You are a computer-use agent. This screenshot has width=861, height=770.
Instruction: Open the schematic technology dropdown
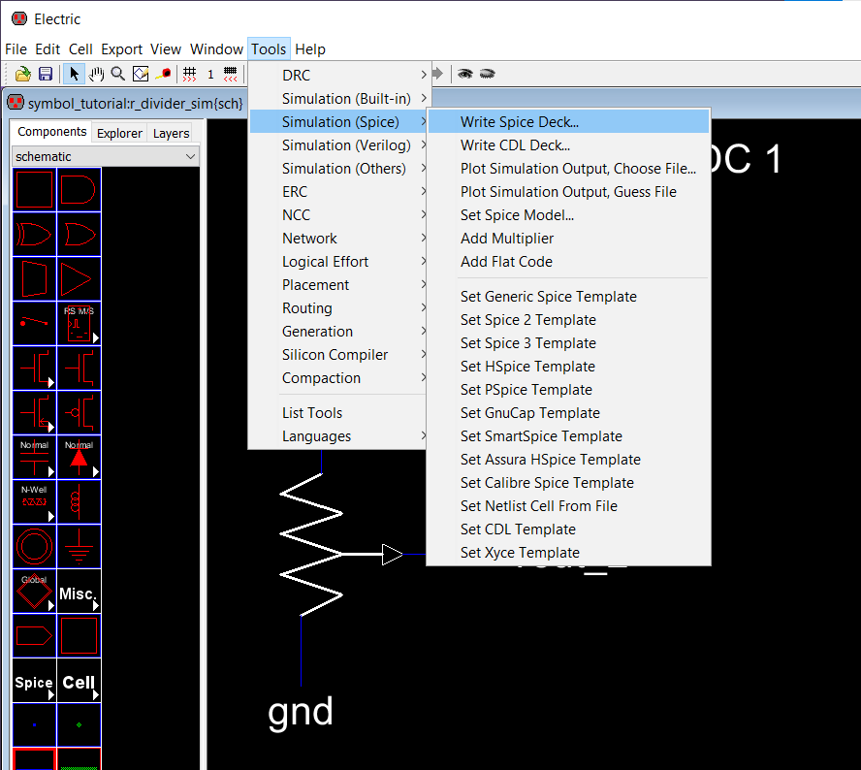[x=106, y=156]
